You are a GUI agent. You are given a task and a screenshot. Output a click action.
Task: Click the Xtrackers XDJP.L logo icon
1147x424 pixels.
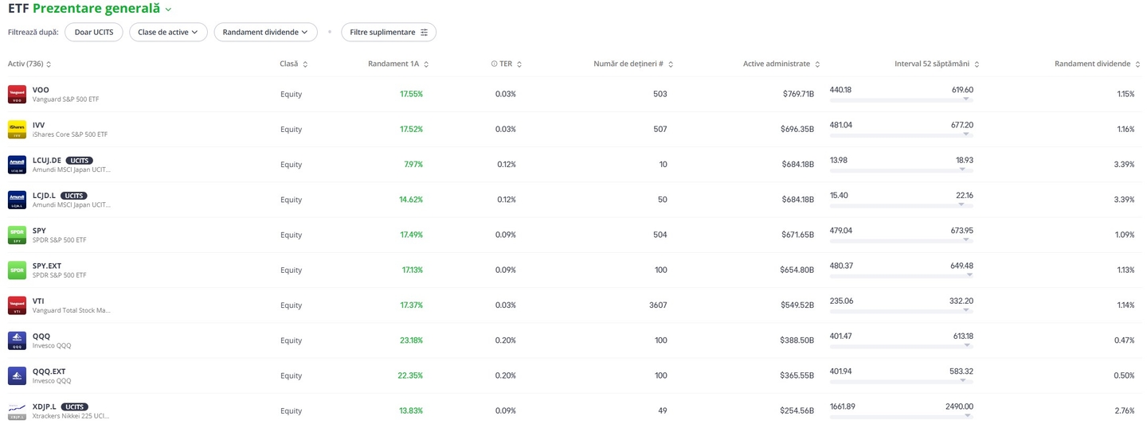tap(17, 411)
